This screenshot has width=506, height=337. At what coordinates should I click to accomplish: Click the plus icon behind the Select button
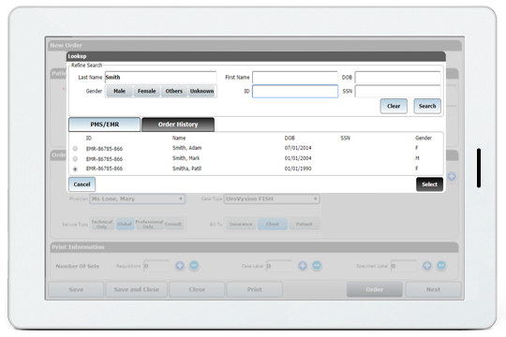point(452,176)
